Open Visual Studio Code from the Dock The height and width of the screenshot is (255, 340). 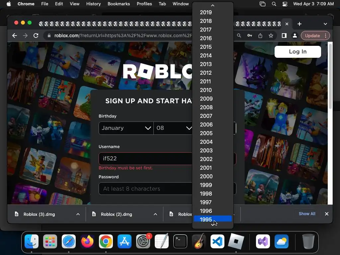tap(217, 241)
